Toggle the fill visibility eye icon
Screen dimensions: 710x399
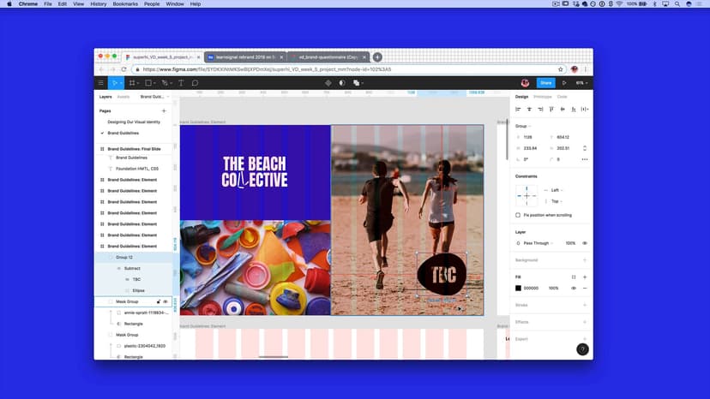pyautogui.click(x=574, y=288)
